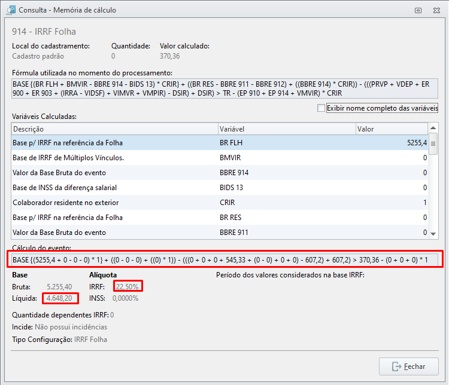Click the Base Bruta value 5.255,40
The image size is (449, 385).
point(59,286)
